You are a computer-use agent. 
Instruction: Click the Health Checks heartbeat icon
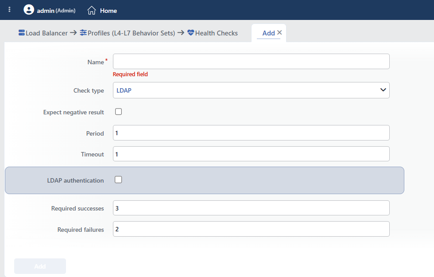[x=191, y=33]
